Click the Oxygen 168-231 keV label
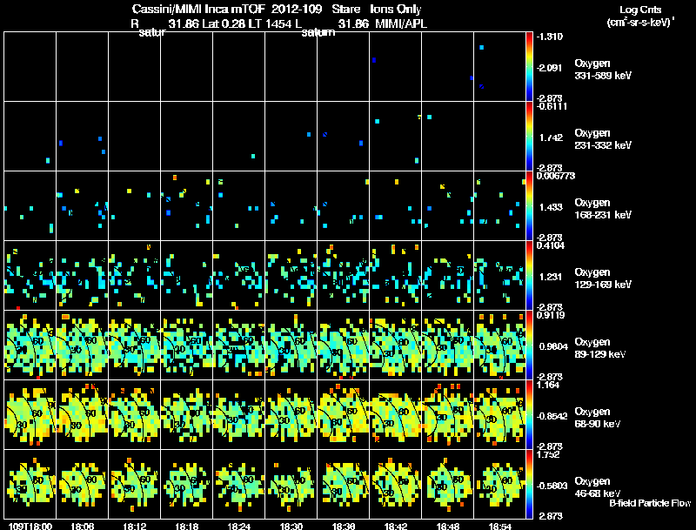The width and height of the screenshot is (696, 530). point(603,209)
